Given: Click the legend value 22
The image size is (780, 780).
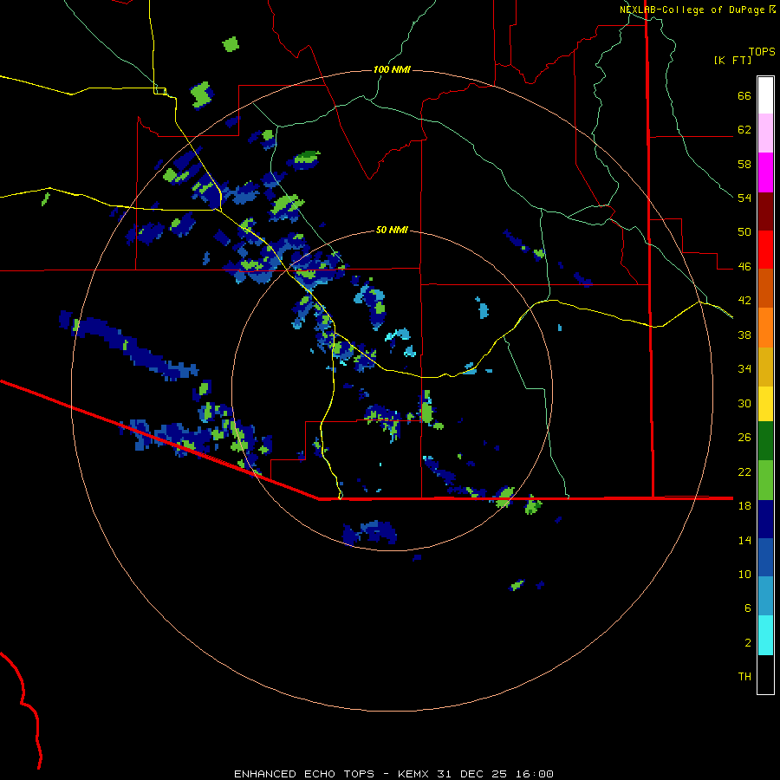Looking at the screenshot, I should [744, 471].
